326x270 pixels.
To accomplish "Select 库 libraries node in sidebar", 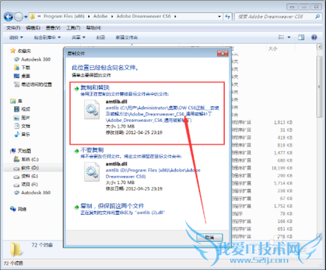I will [16, 101].
